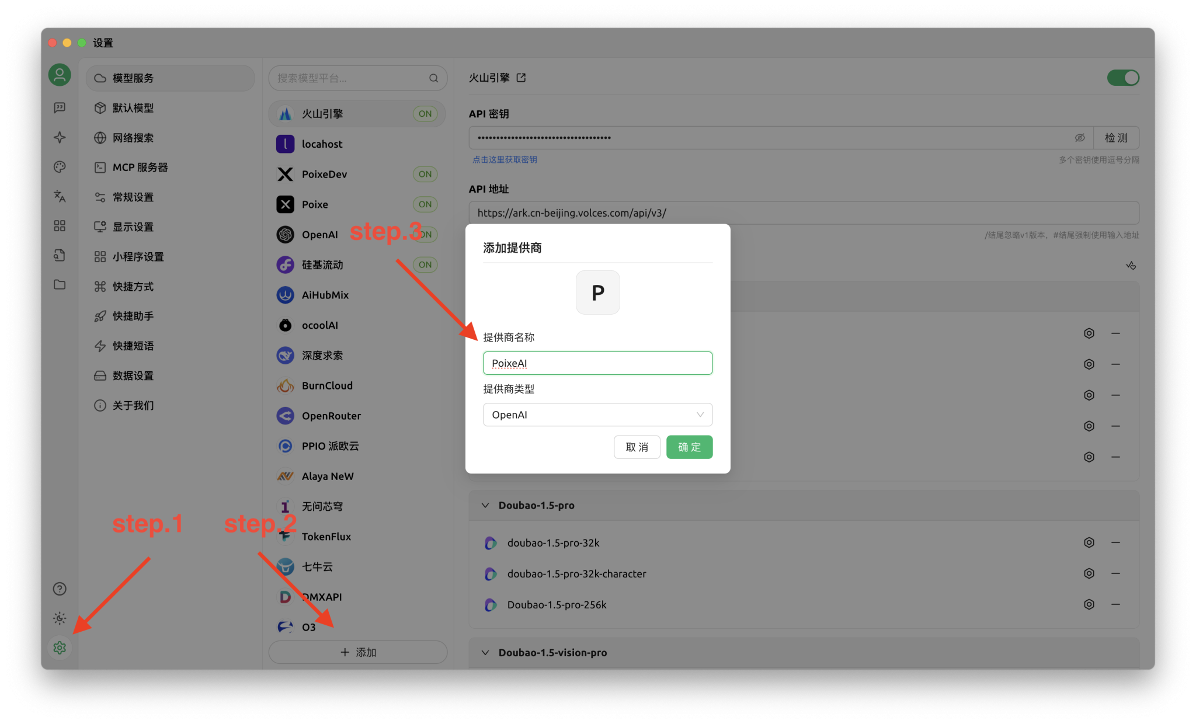Open the 快捷方式 settings section
1196x724 pixels.
[170, 287]
